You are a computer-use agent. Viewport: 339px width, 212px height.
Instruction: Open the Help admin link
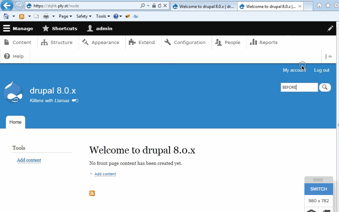pos(14,56)
